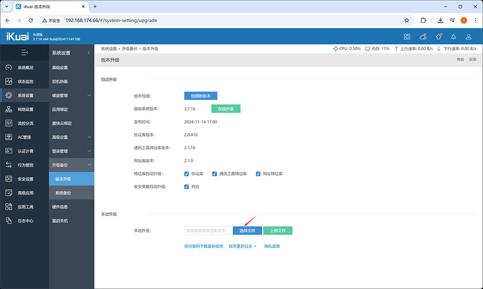This screenshot has width=483, height=289.
Task: Click 上传文件 button
Action: click(278, 231)
